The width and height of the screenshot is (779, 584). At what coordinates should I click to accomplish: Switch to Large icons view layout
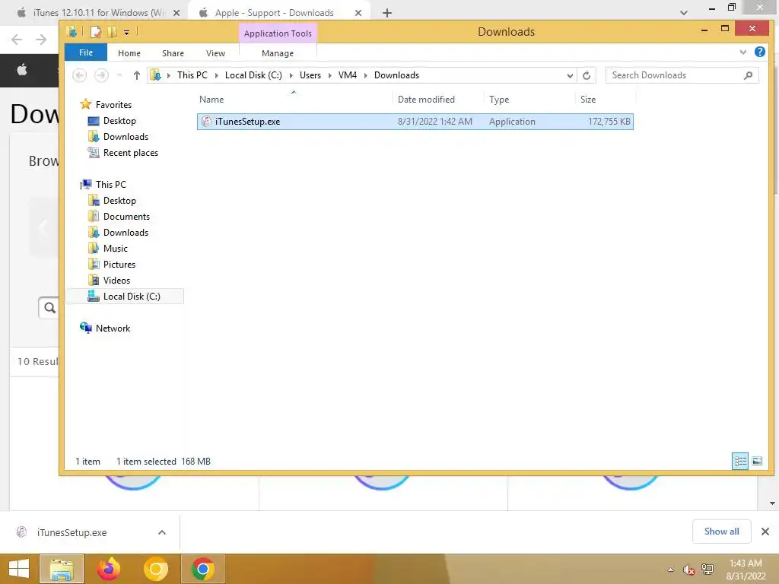pyautogui.click(x=757, y=462)
